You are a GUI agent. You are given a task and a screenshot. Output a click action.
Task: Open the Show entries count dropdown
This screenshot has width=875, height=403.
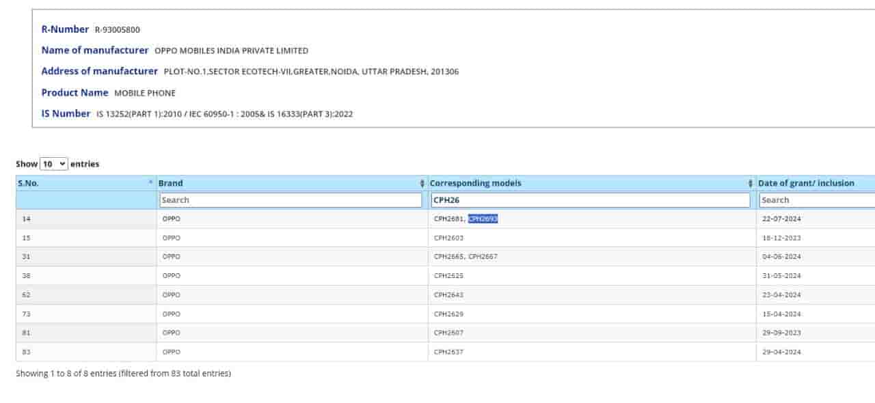(x=54, y=164)
